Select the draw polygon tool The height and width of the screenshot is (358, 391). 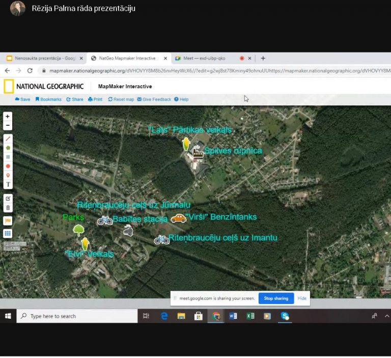(8, 148)
